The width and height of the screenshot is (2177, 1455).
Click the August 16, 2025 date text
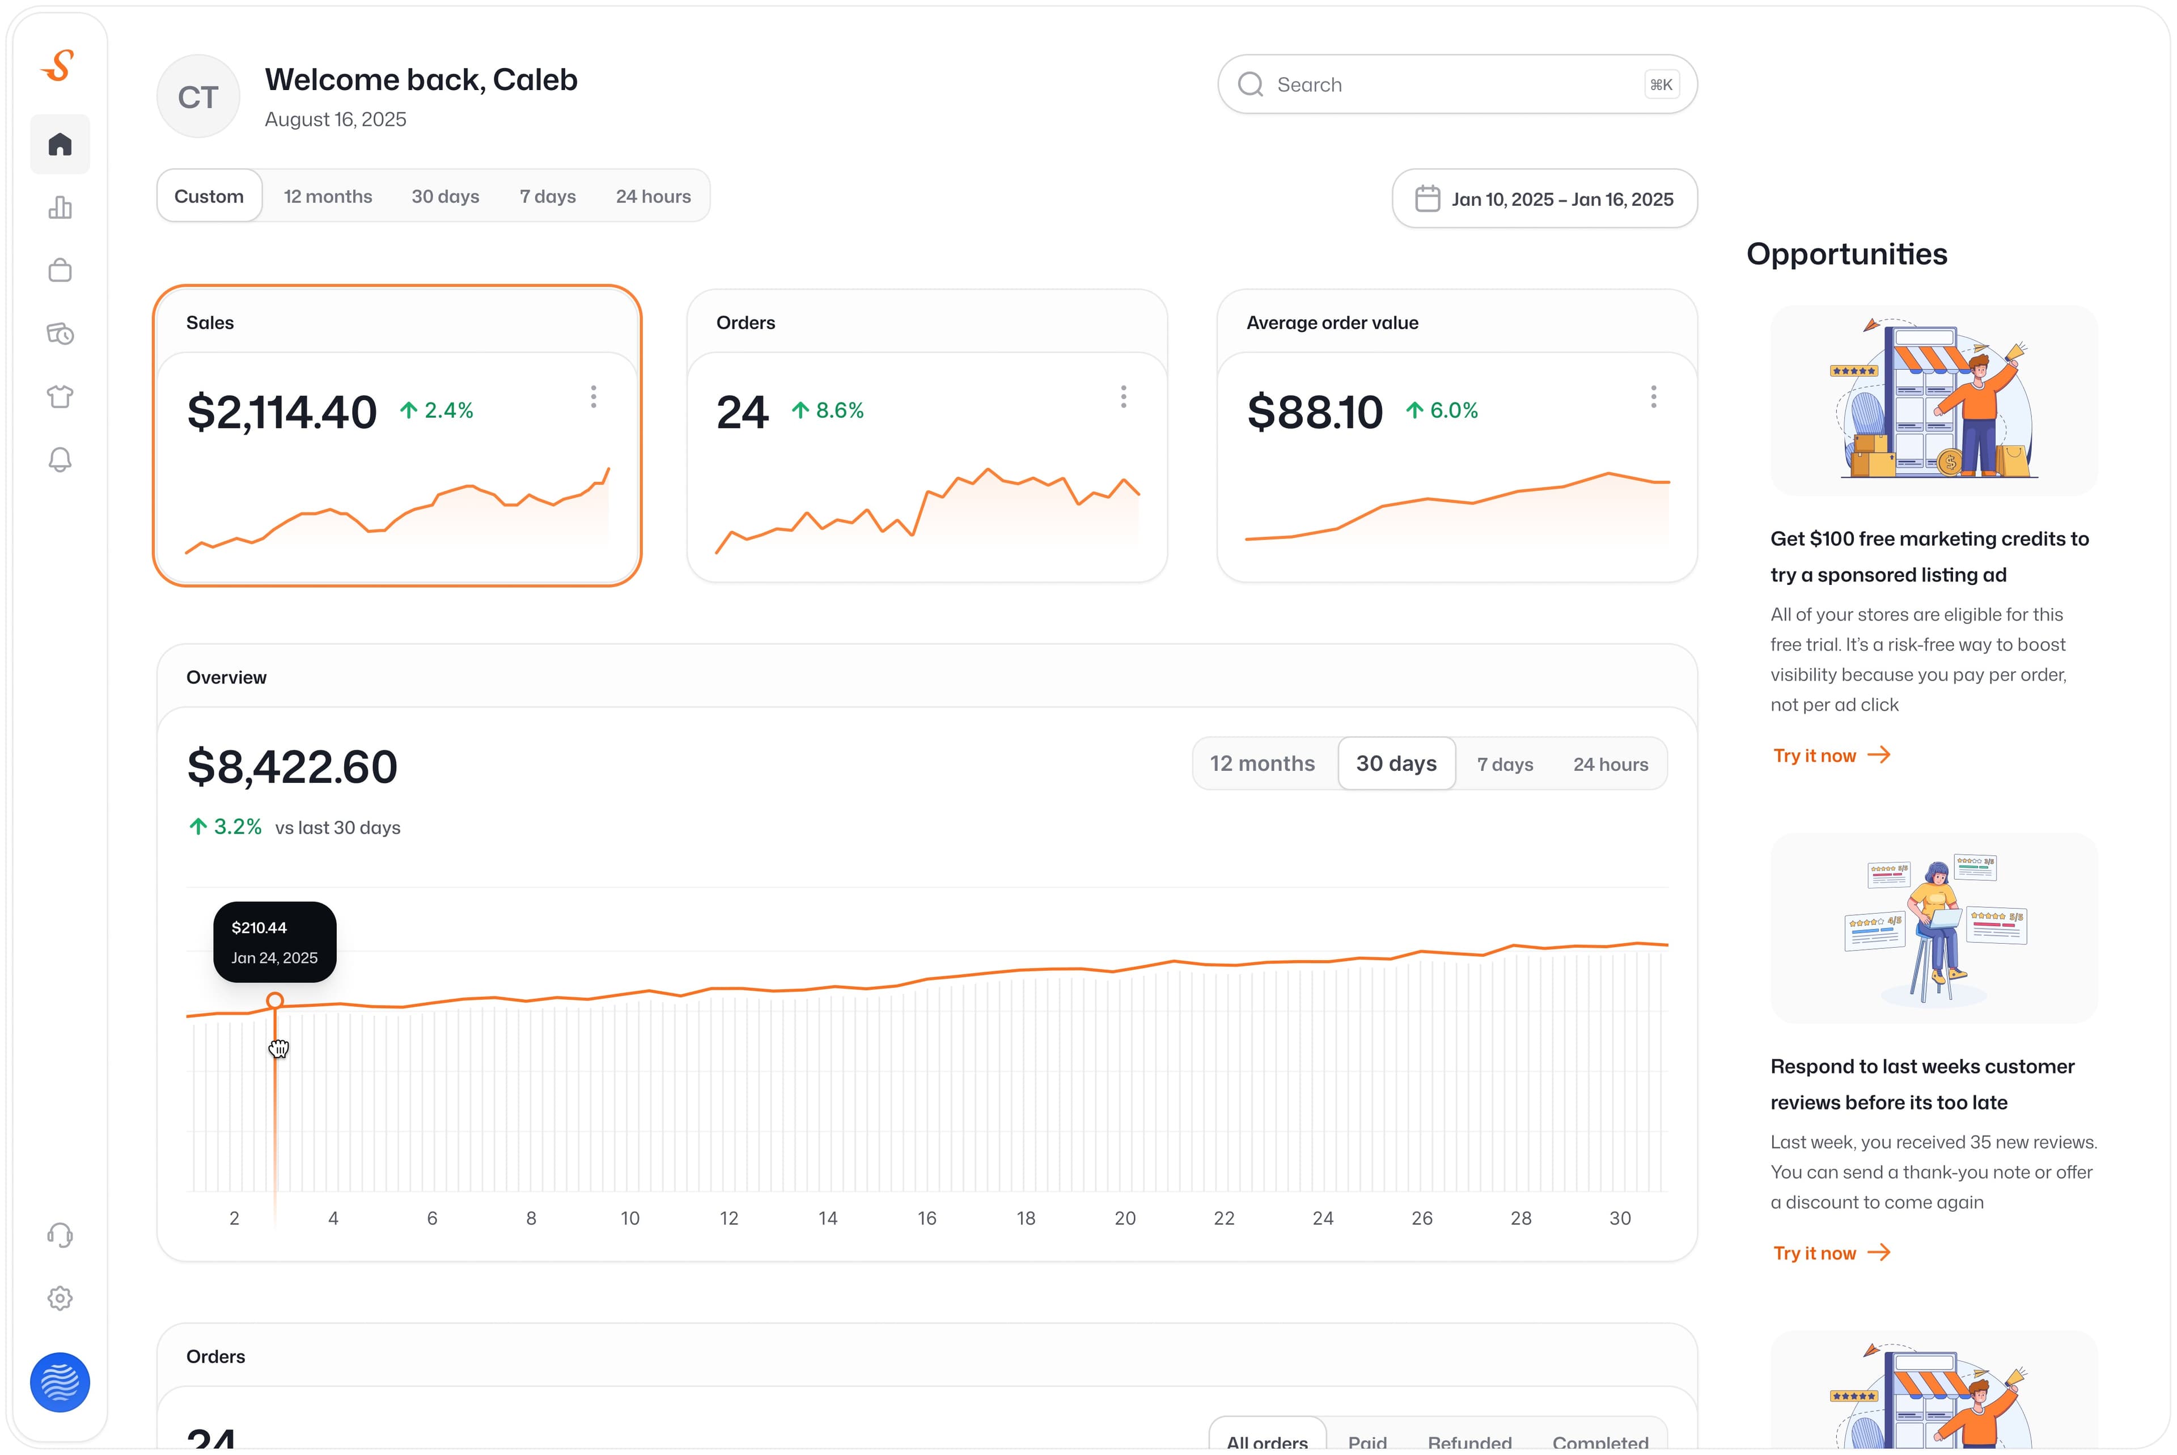click(x=336, y=120)
